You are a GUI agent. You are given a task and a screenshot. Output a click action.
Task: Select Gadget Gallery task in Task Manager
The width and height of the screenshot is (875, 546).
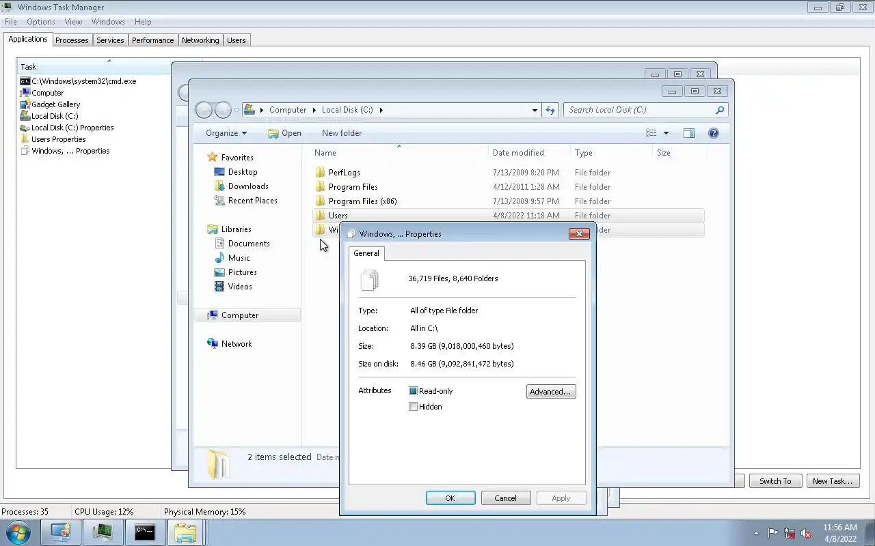(x=50, y=104)
